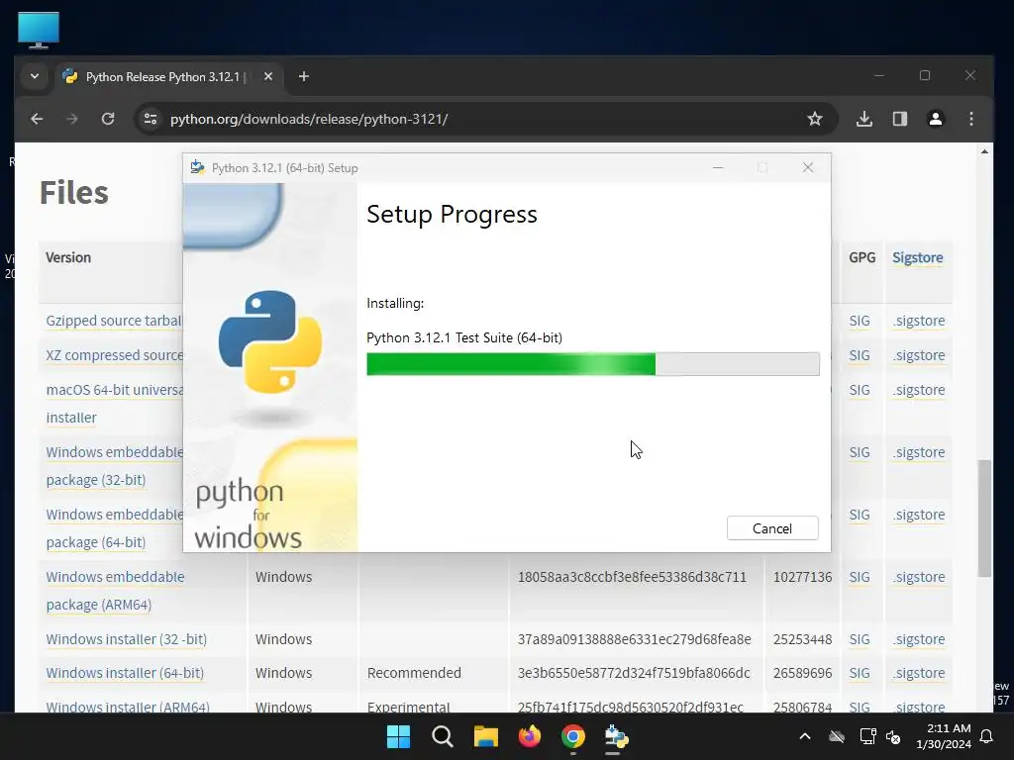Open SIG link for Windows installer (64-bit)
Viewport: 1014px width, 760px height.
coord(860,673)
